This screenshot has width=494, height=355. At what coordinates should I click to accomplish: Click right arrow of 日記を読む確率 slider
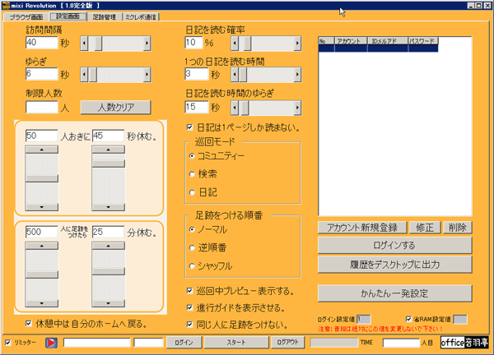point(297,44)
